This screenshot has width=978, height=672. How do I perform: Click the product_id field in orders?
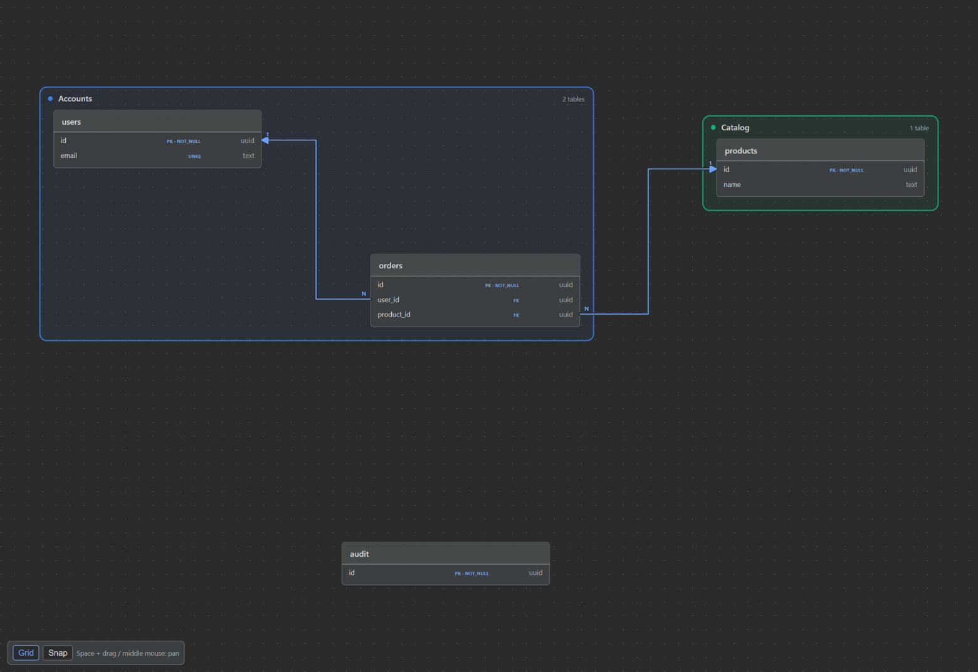click(x=394, y=315)
